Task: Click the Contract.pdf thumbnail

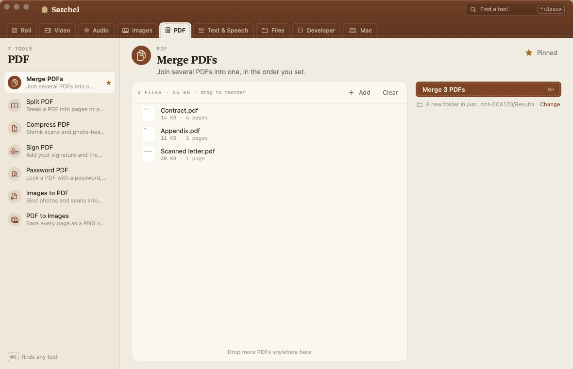Action: coord(149,114)
